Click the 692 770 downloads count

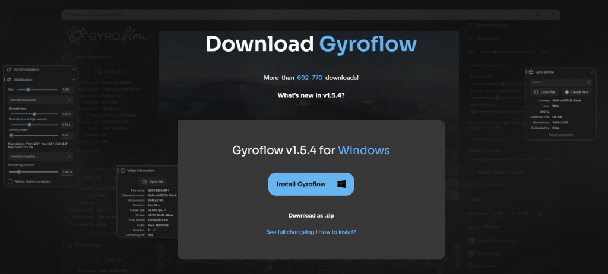[310, 78]
